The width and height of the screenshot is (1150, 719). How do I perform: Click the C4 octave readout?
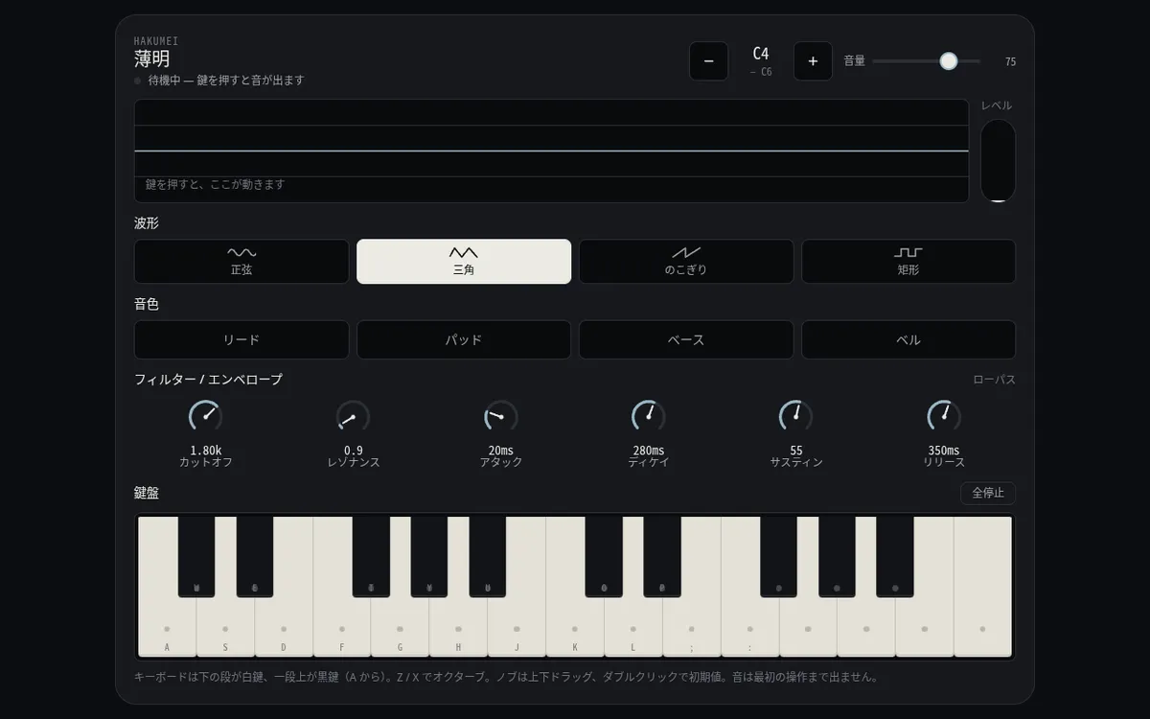(761, 54)
